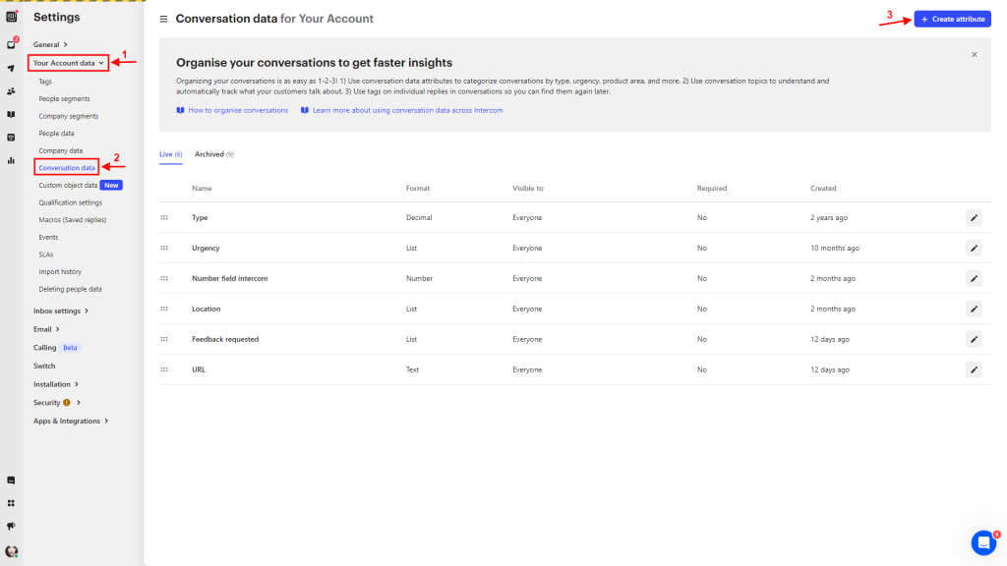1007x566 pixels.
Task: Open the Your Account data dropdown
Action: (68, 62)
